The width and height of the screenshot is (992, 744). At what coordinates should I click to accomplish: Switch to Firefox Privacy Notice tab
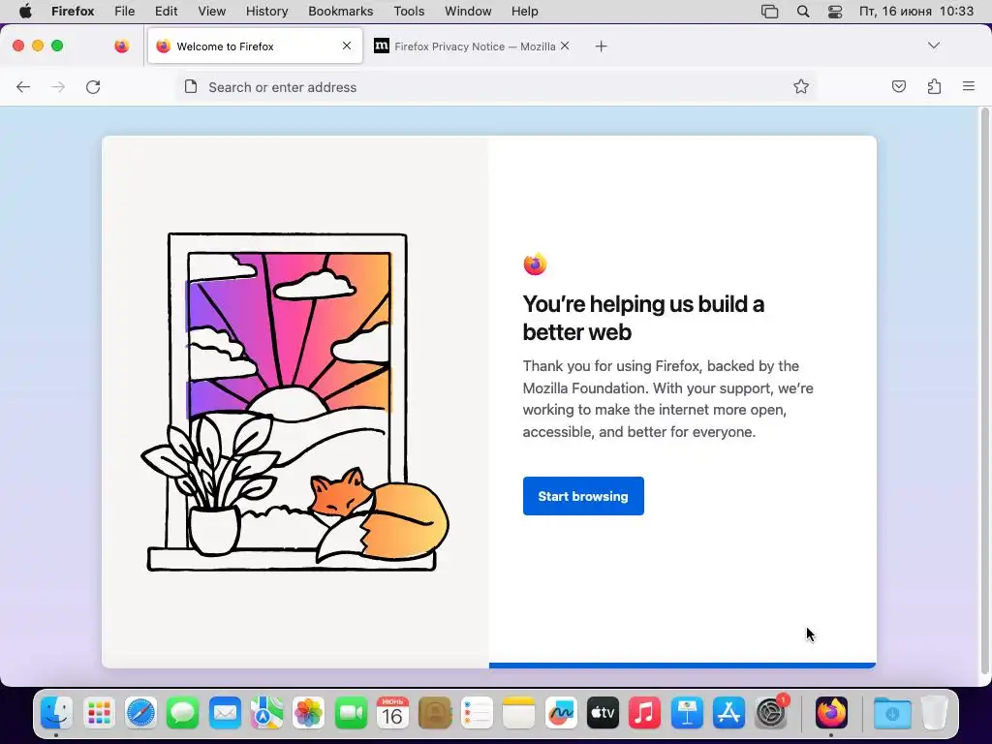click(472, 46)
